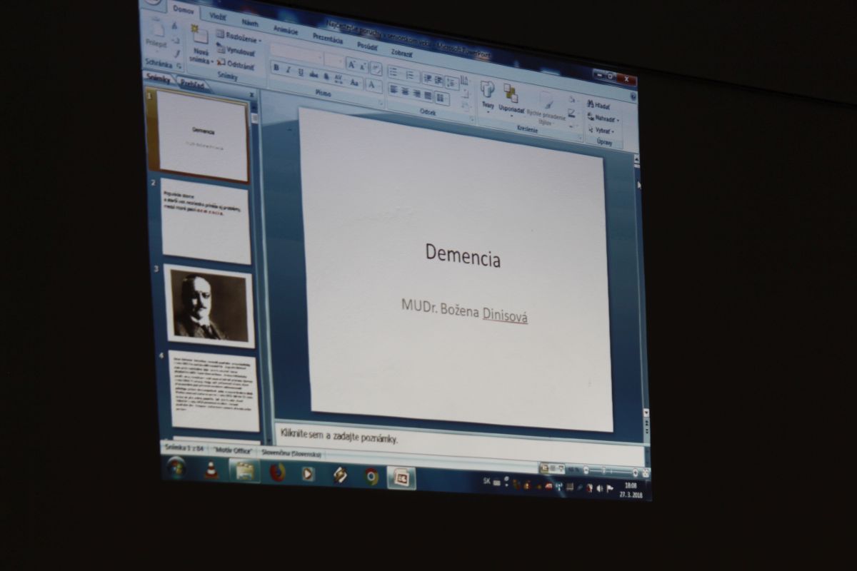857x571 pixels.
Task: Justify the paragraph text
Action: click(428, 95)
